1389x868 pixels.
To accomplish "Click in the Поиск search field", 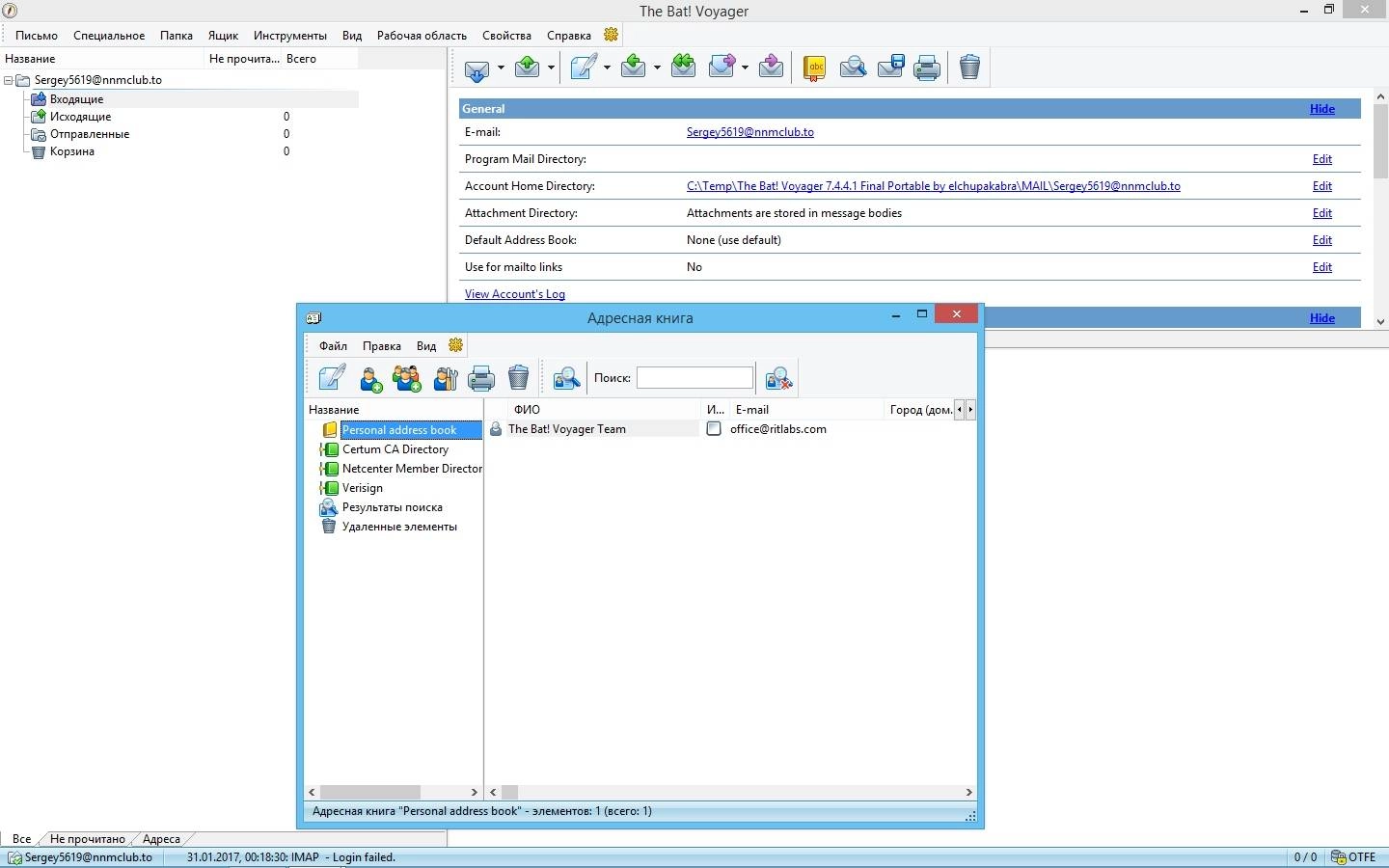I will tap(694, 378).
